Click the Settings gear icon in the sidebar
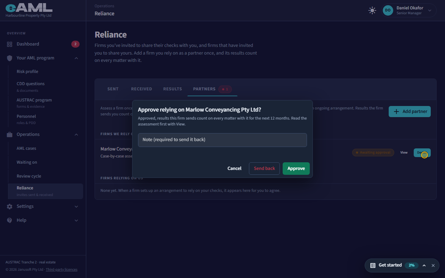Viewport: 445px width, 278px height. tap(9, 206)
